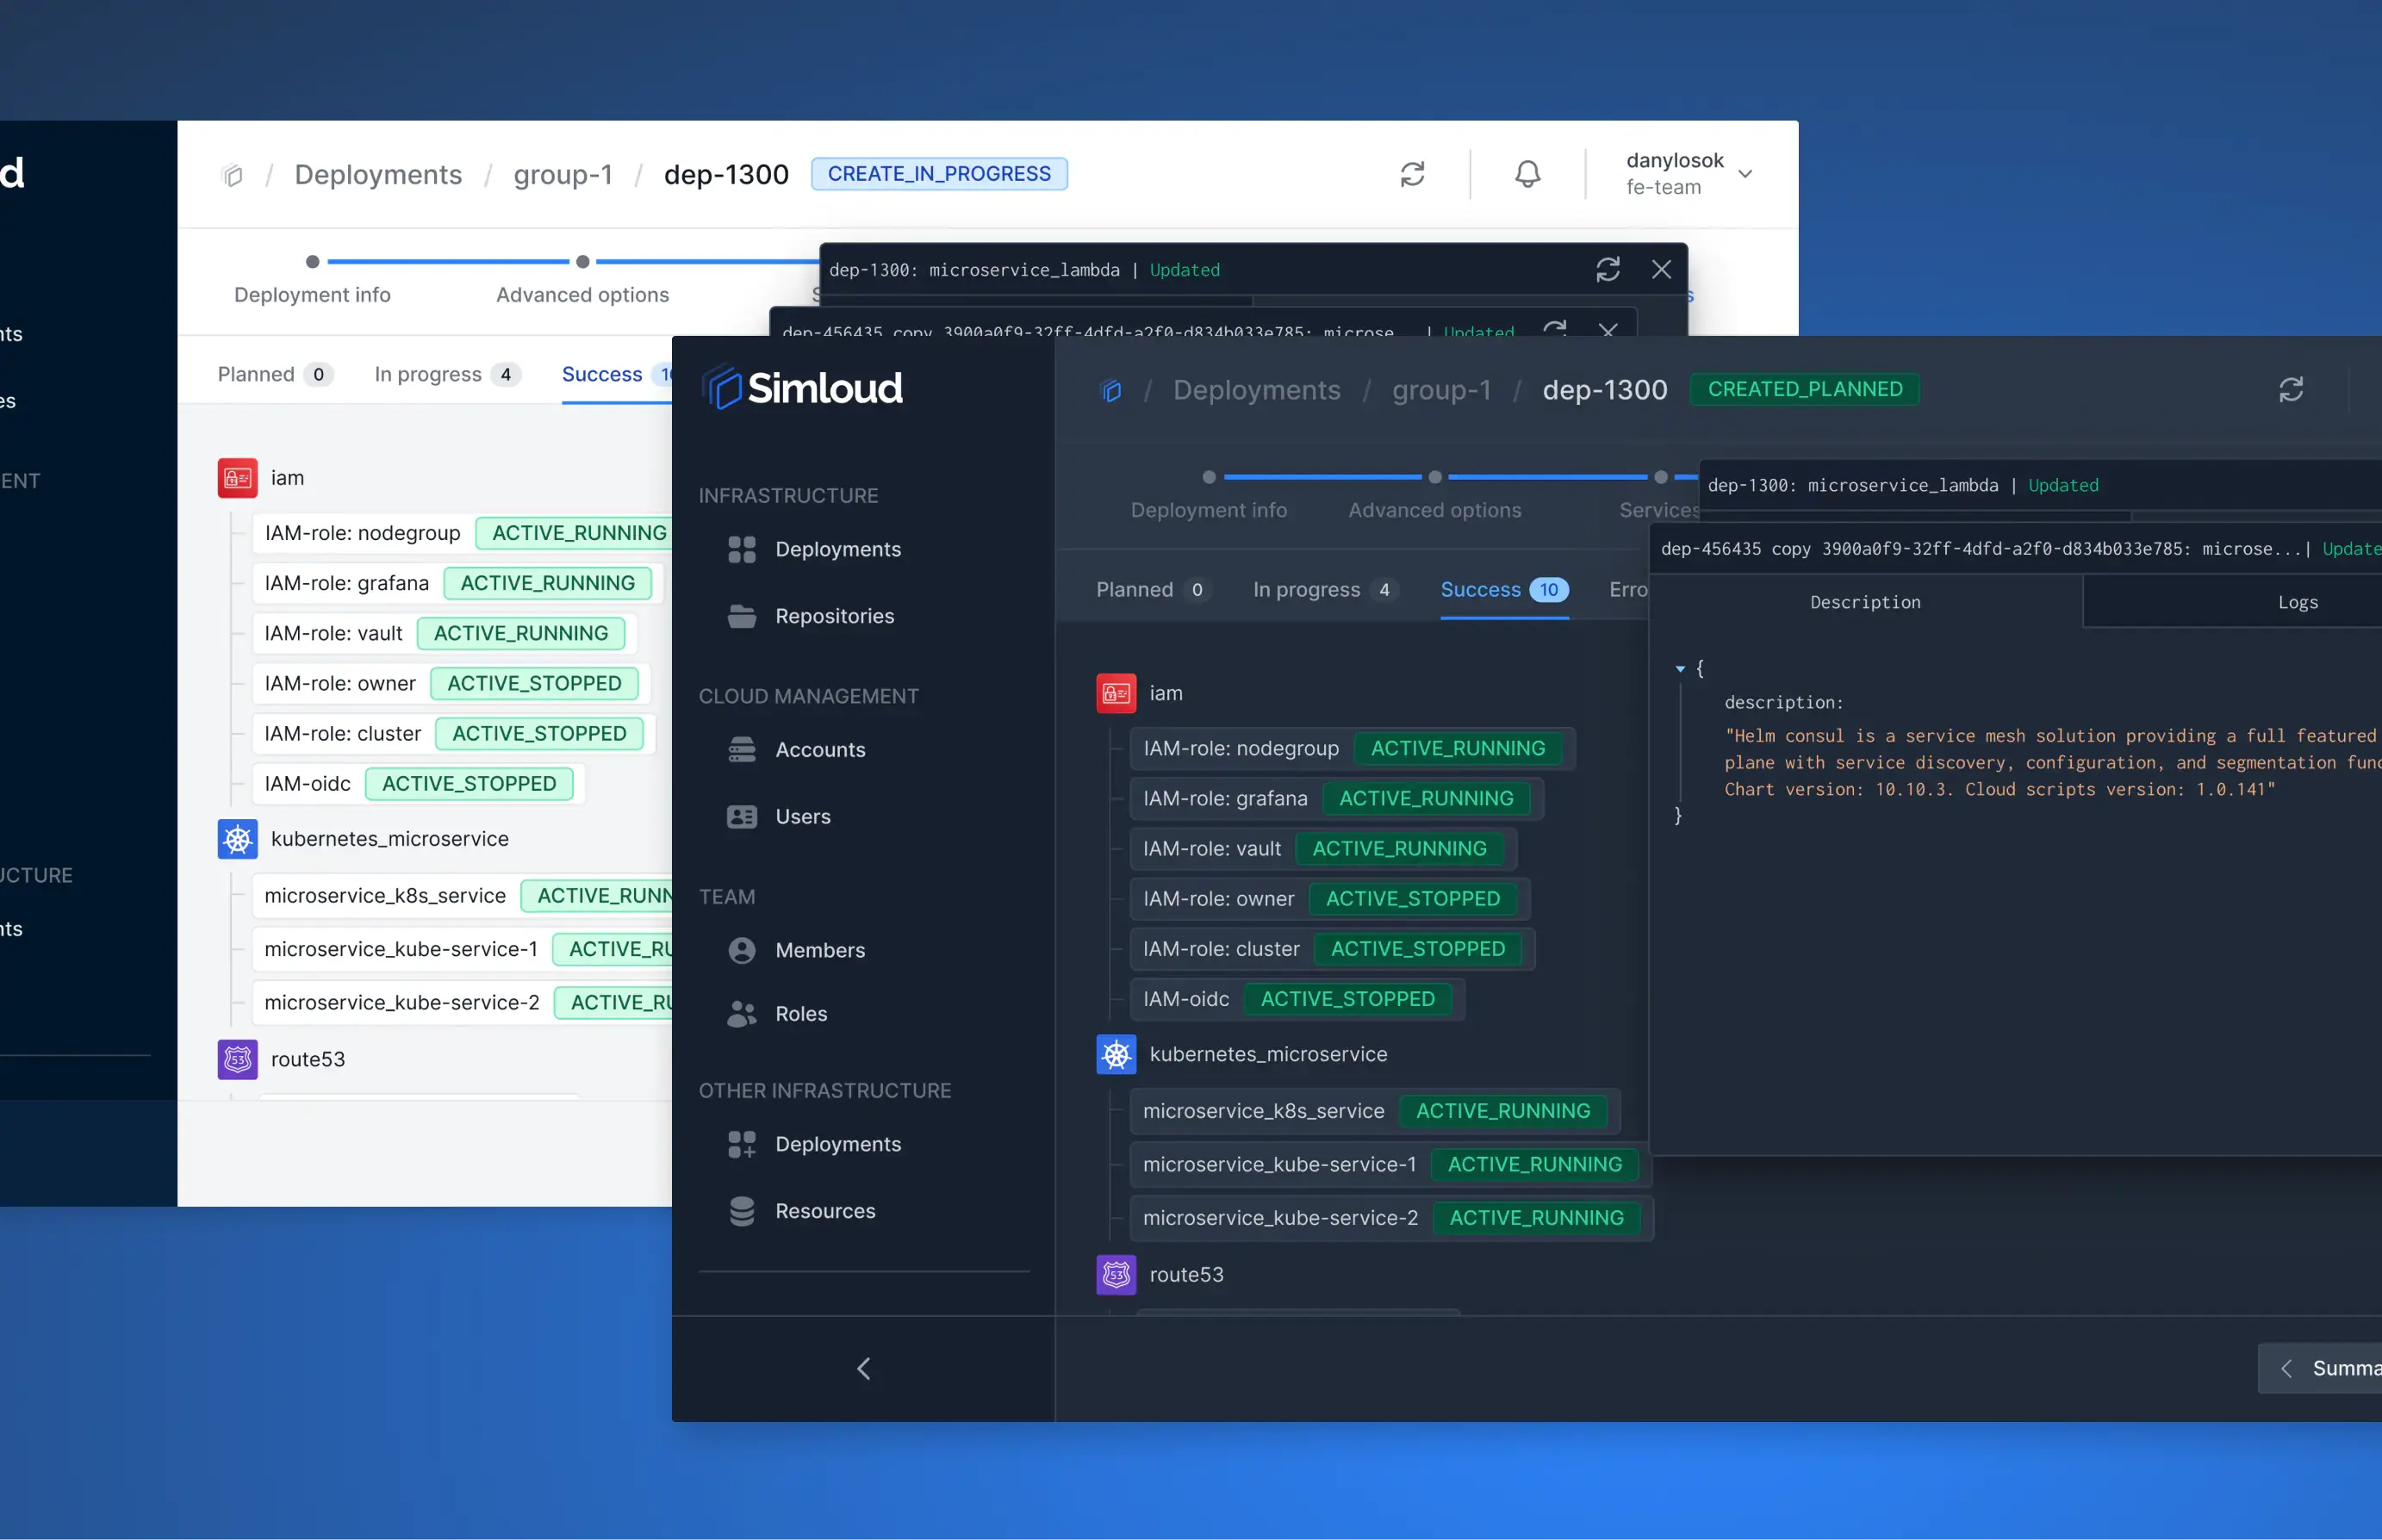
Task: Open Repositories in dark sidebar
Action: click(811, 616)
